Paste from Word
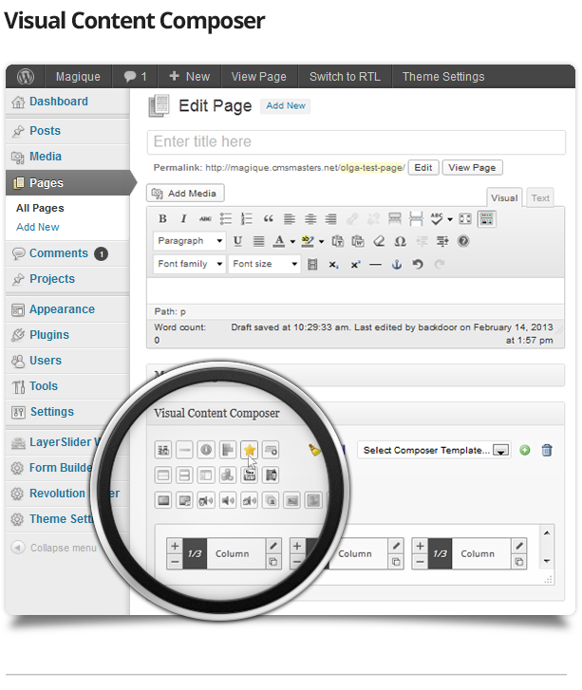The width and height of the screenshot is (582, 690). (358, 241)
